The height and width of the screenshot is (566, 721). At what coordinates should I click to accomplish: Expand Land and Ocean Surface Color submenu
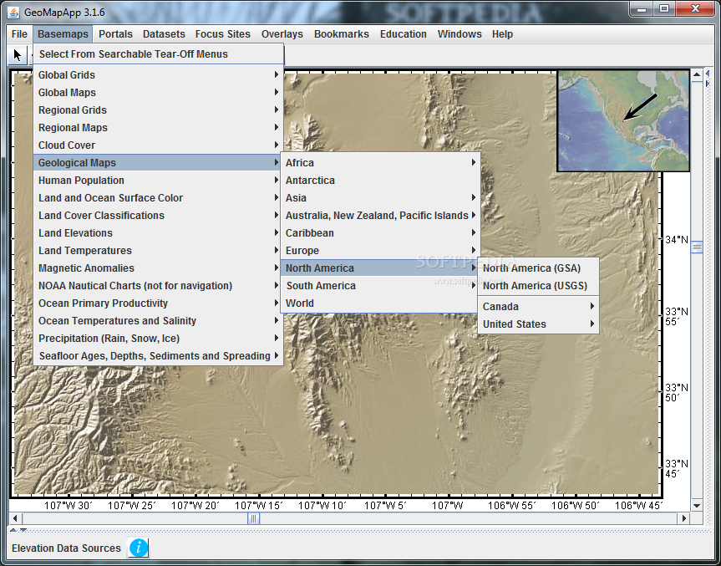click(x=158, y=198)
